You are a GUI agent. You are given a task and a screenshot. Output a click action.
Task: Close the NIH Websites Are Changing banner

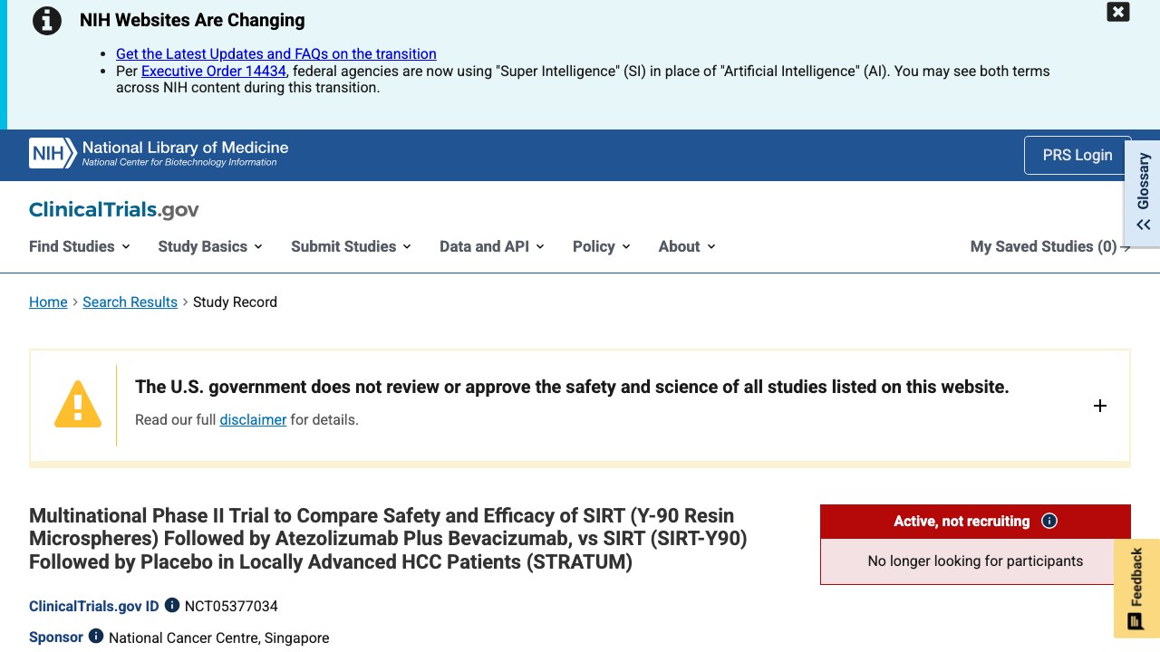[1118, 12]
